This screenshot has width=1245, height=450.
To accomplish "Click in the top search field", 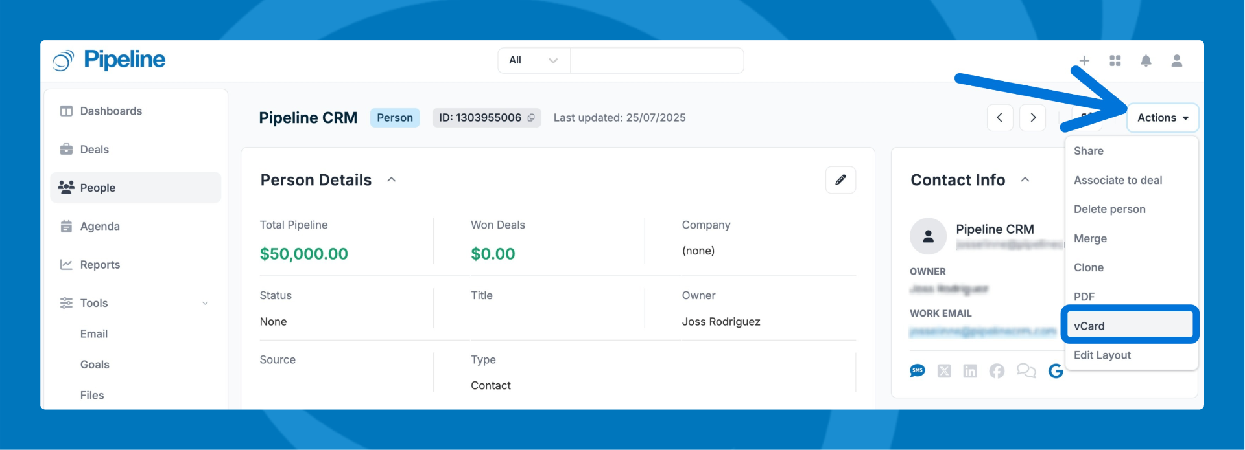I will click(x=657, y=60).
